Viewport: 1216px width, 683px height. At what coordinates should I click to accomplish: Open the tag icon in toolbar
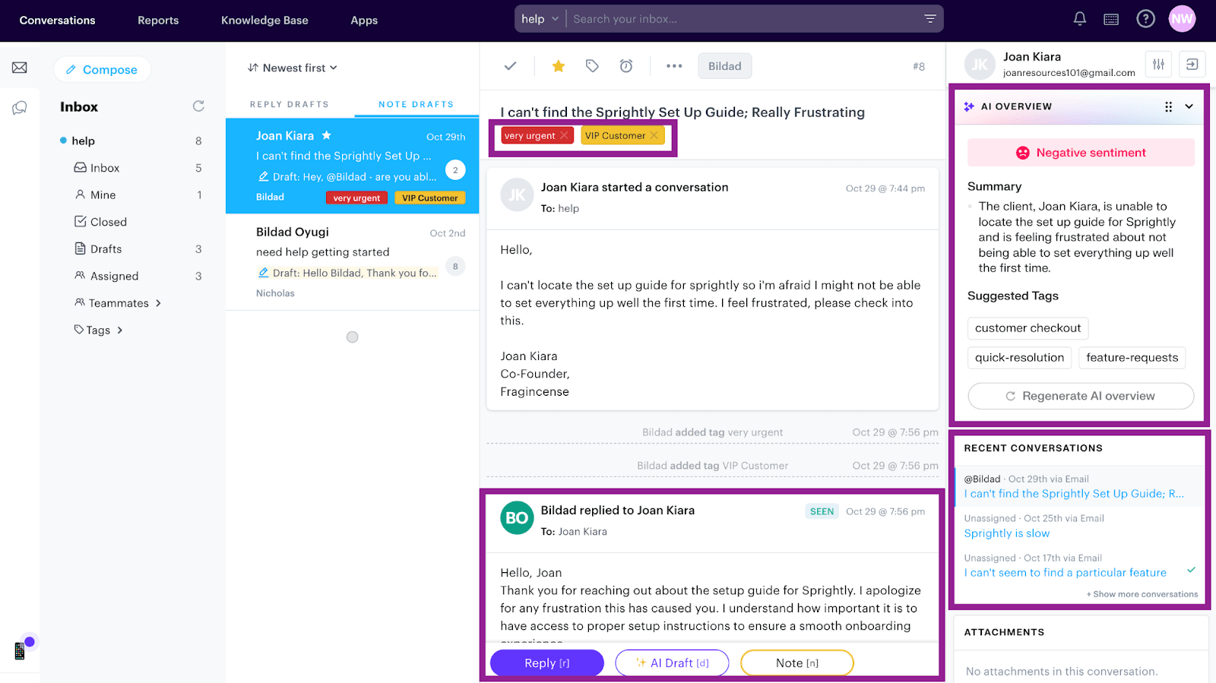coord(592,66)
